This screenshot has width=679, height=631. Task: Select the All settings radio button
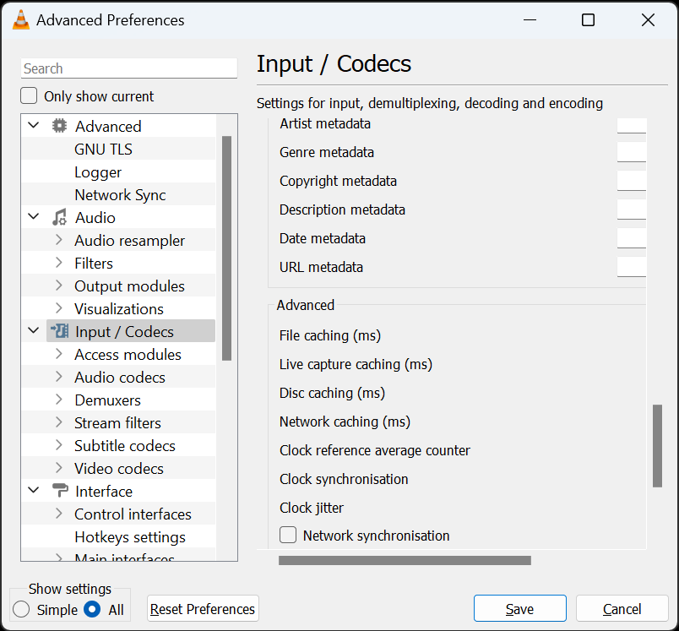click(x=92, y=609)
